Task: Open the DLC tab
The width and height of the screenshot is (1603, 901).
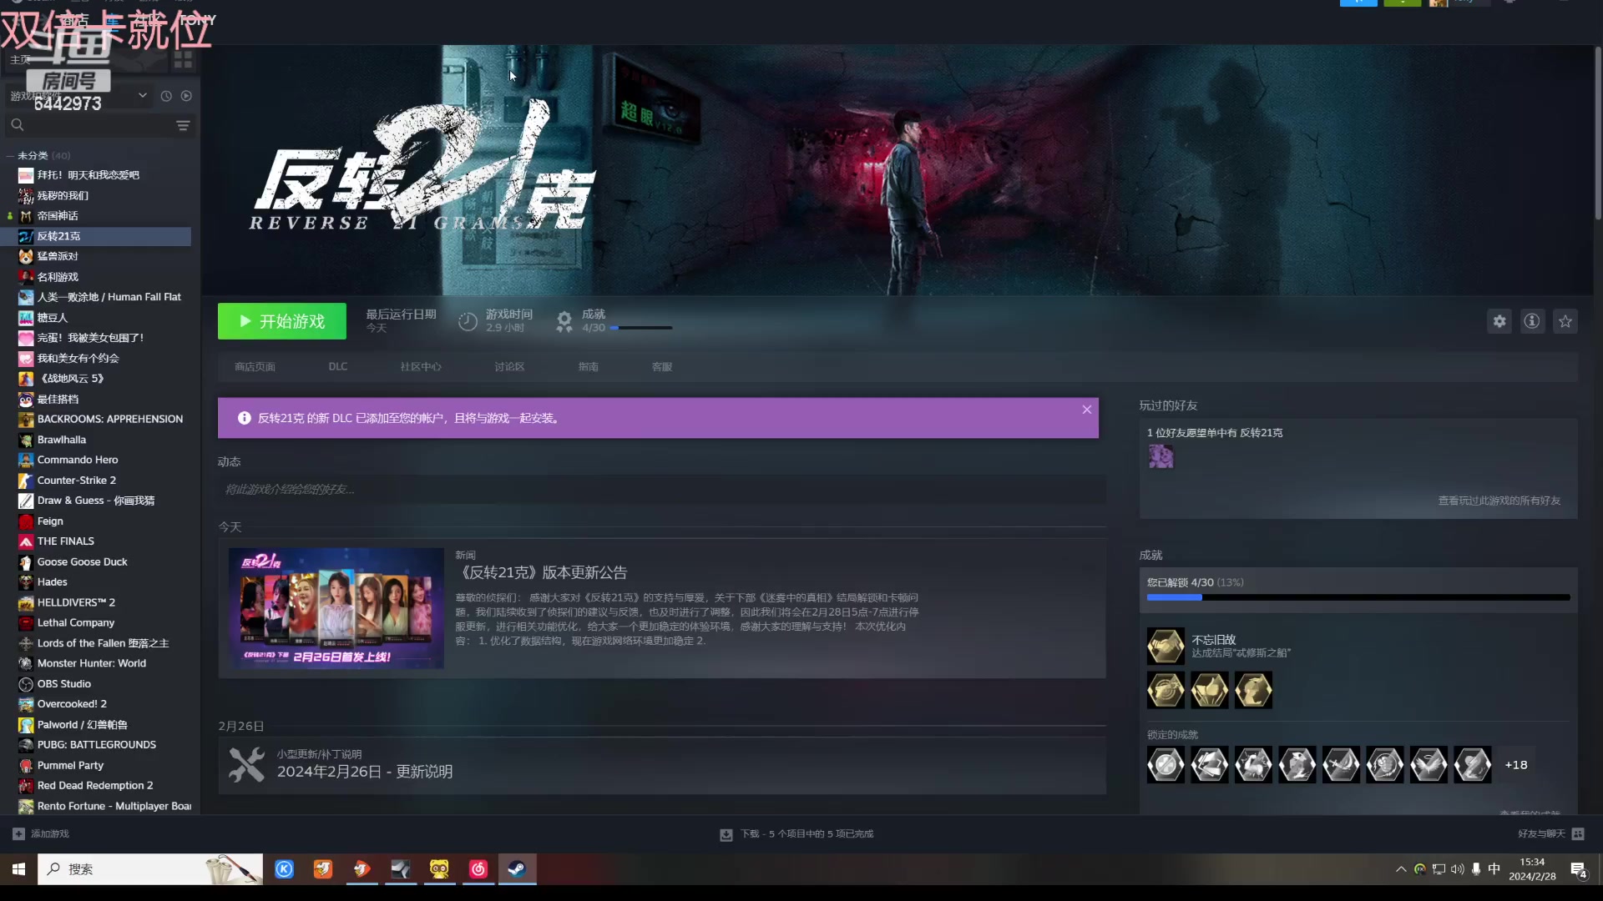Action: click(x=338, y=367)
